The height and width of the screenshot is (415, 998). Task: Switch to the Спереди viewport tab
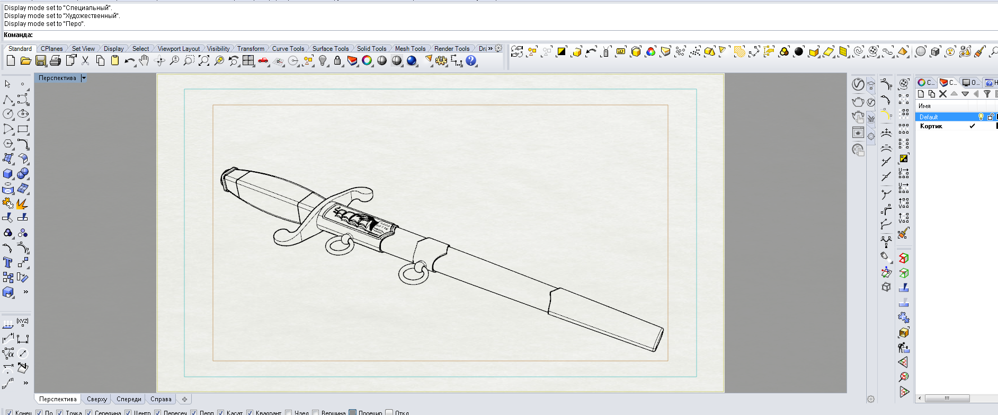(129, 399)
